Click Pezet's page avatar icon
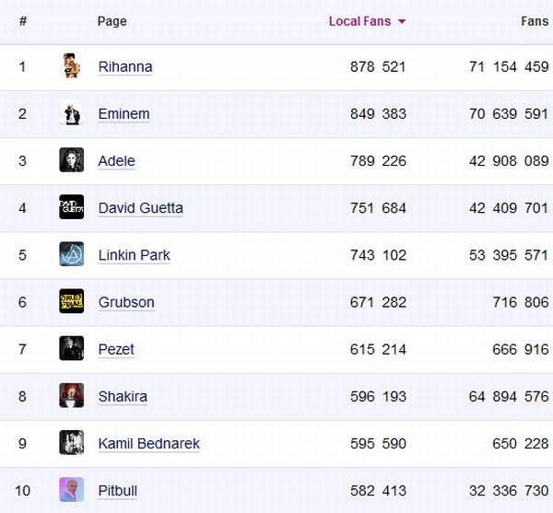This screenshot has height=513, width=553. 72,348
